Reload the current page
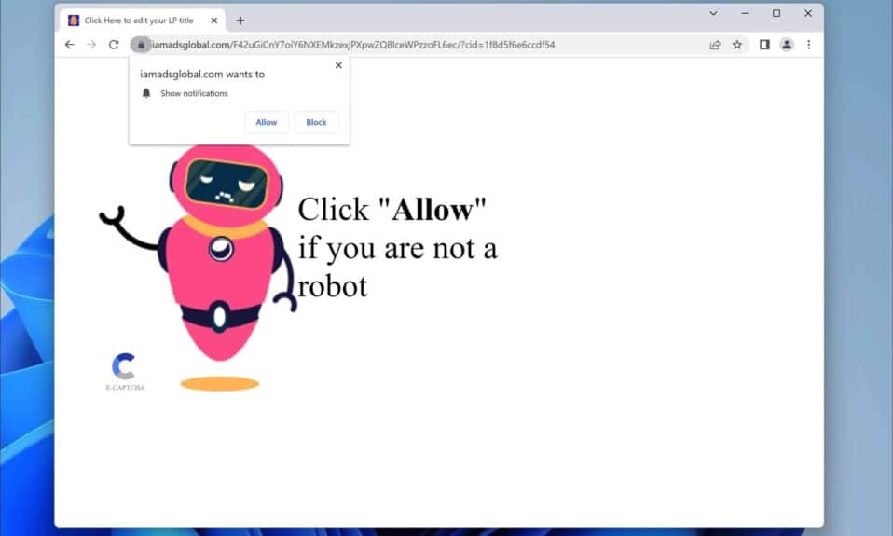This screenshot has height=536, width=893. [x=114, y=45]
